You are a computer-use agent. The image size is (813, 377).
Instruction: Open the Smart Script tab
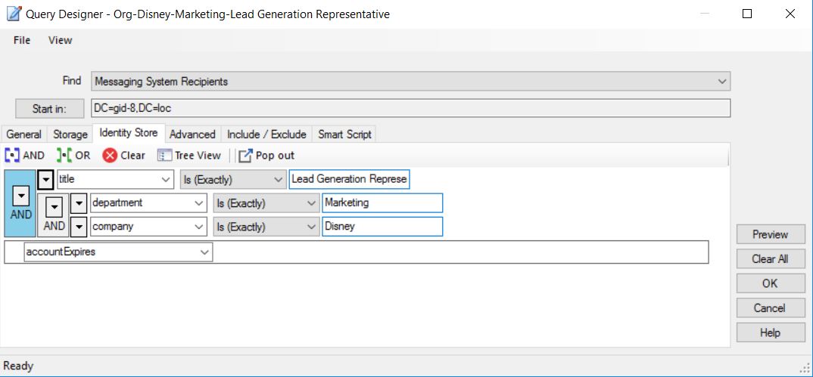pyautogui.click(x=344, y=134)
